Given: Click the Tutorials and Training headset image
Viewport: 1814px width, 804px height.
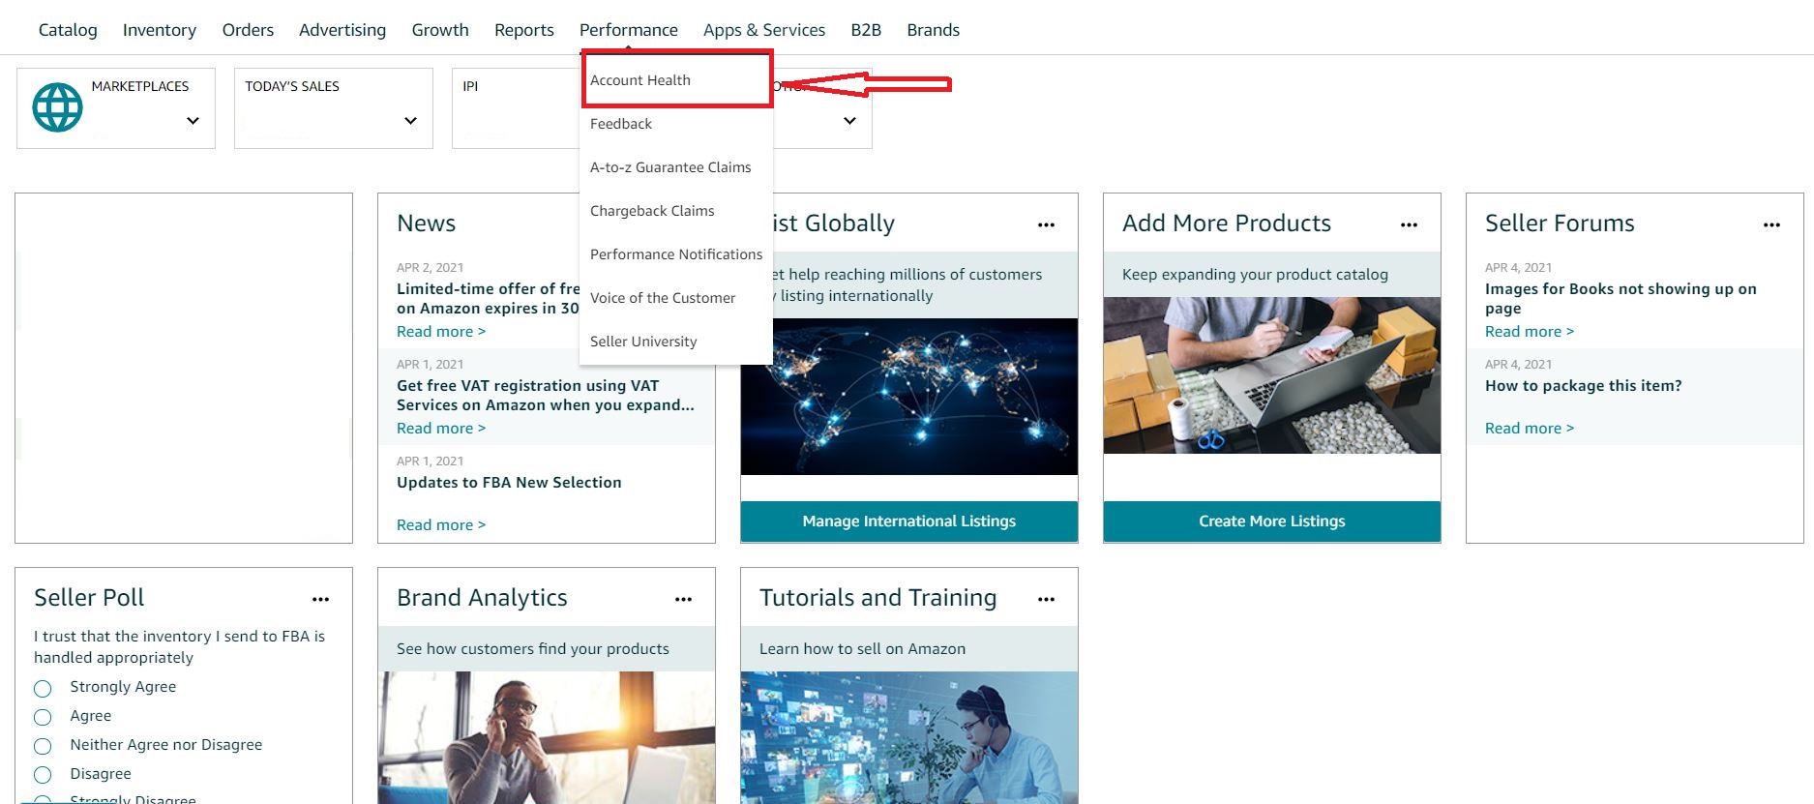Looking at the screenshot, I should 909,737.
